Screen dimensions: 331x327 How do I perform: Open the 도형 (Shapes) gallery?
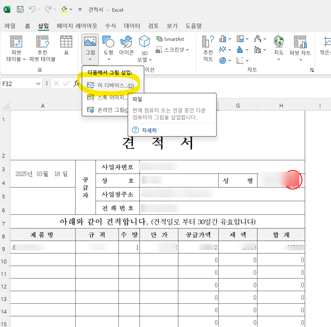[108, 43]
